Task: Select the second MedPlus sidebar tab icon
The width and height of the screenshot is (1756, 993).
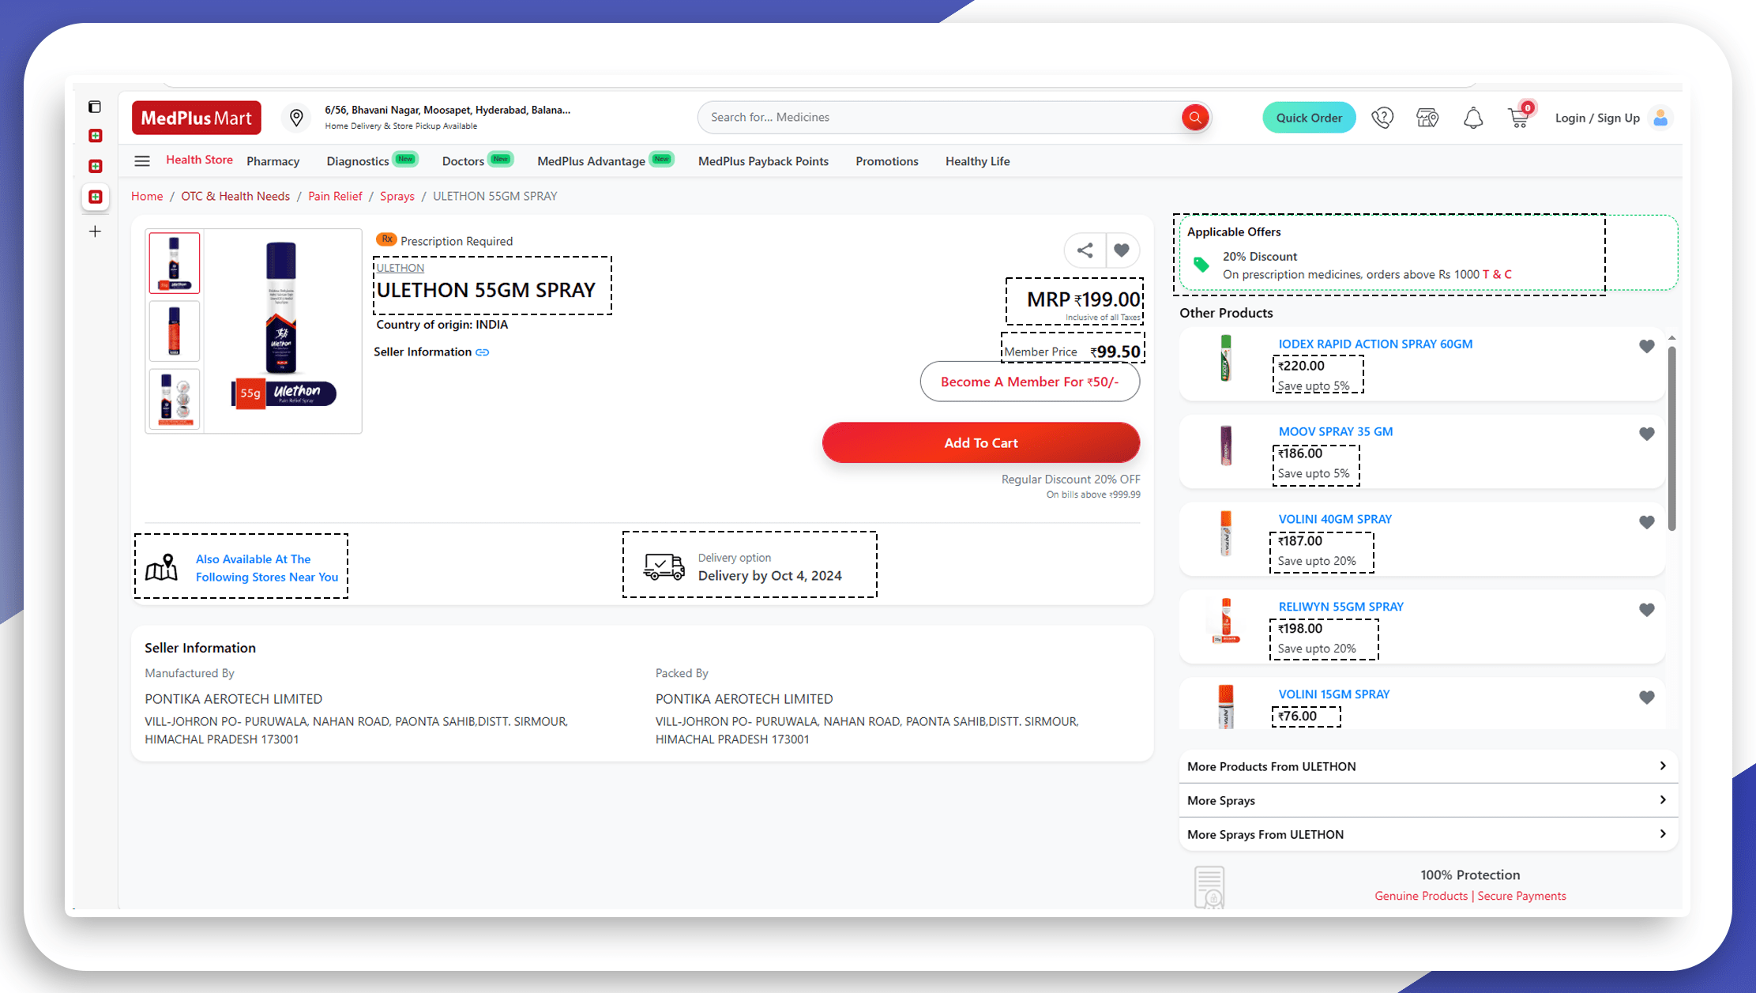Action: tap(96, 166)
